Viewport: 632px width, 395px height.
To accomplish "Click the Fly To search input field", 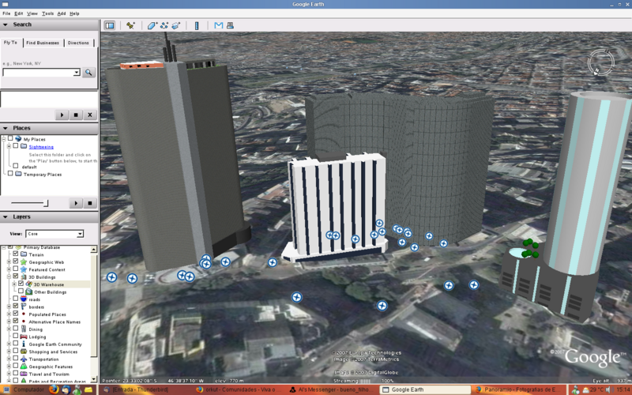I will [38, 73].
